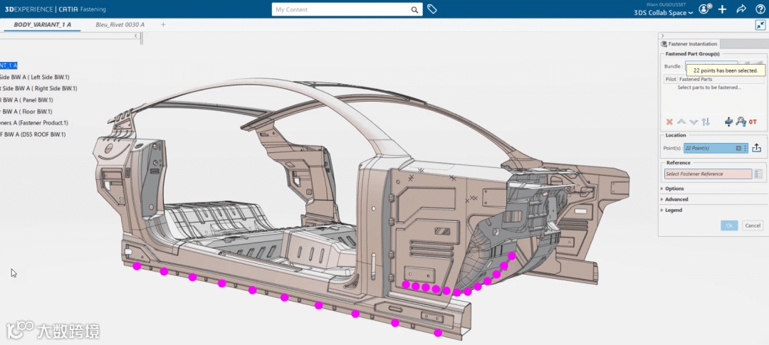This screenshot has height=345, width=769.
Task: Select the Right Side BiW.1 tree item
Action: [38, 88]
